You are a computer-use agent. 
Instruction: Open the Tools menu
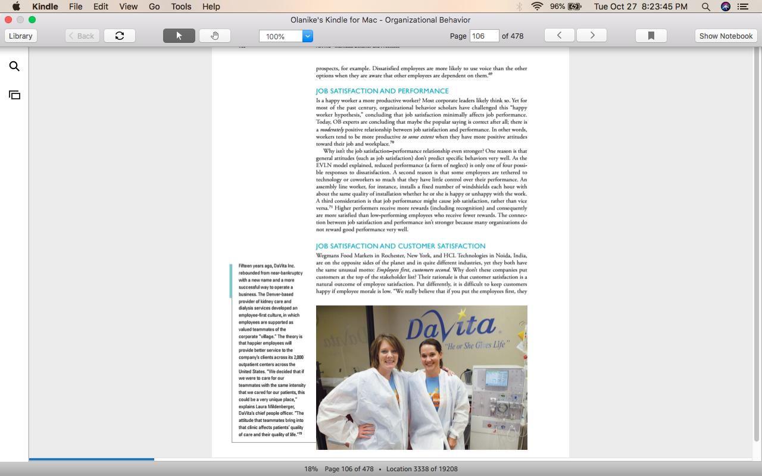182,7
